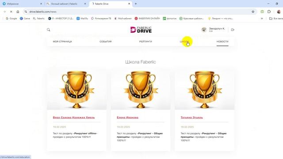This screenshot has height=159, width=283.
Task: Click the Школа Faberlic heading
Action: [x=141, y=62]
